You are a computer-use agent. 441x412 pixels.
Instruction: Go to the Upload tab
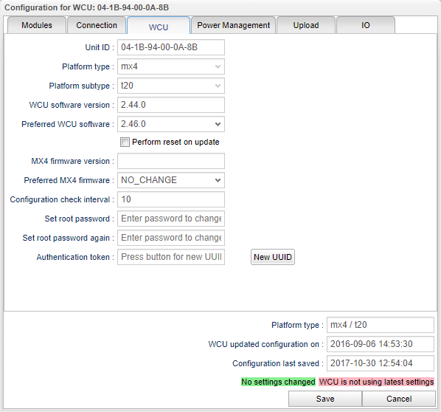coord(306,25)
